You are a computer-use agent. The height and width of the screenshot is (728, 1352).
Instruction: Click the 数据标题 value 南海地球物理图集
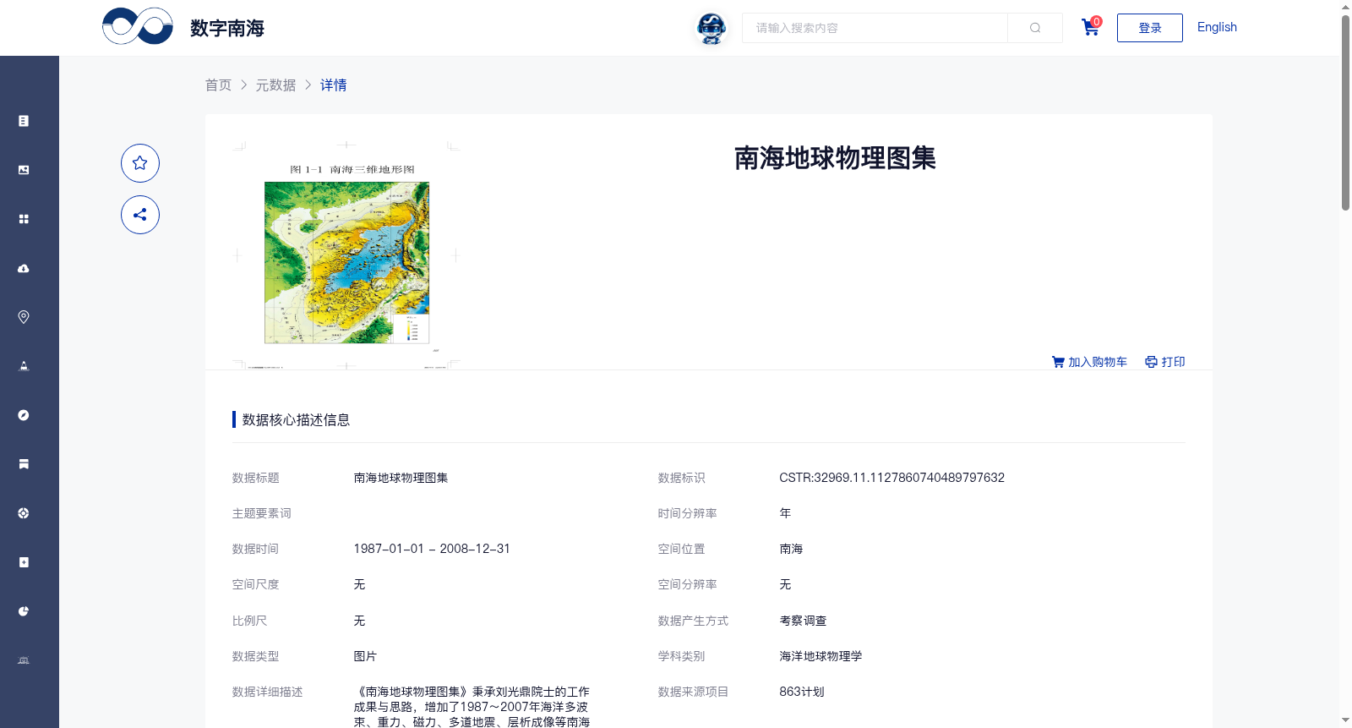coord(401,478)
